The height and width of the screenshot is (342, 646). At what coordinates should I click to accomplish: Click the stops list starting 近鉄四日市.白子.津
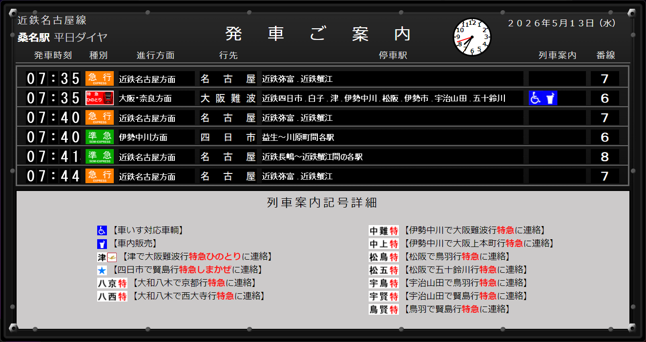(x=384, y=98)
